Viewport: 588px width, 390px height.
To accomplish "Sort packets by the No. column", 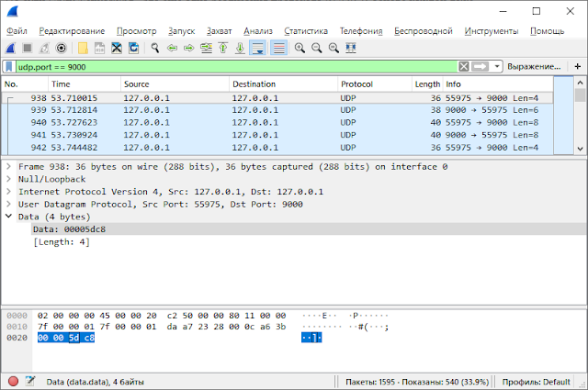I will tap(25, 84).
